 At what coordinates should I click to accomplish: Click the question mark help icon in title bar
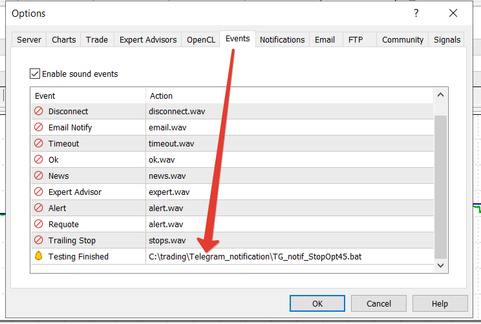416,13
